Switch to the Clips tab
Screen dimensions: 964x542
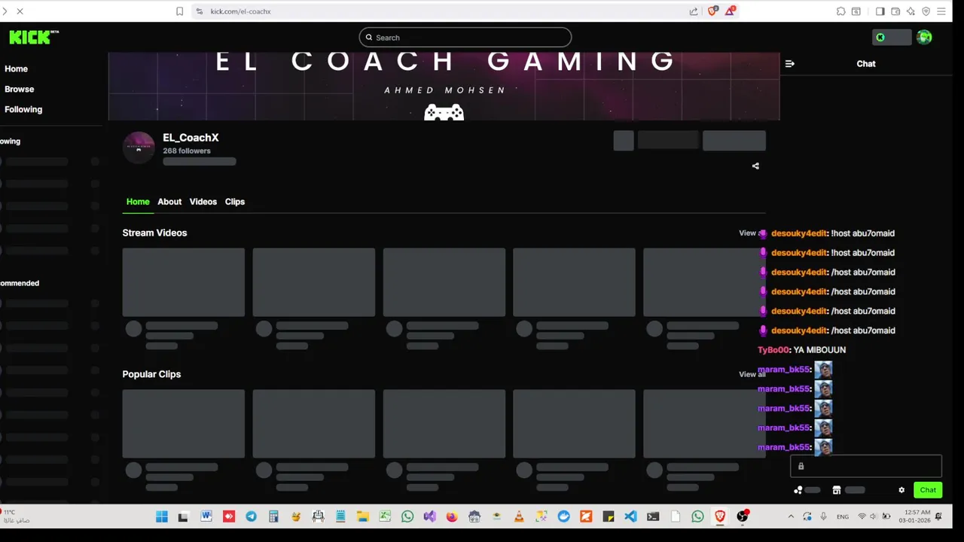(x=234, y=202)
